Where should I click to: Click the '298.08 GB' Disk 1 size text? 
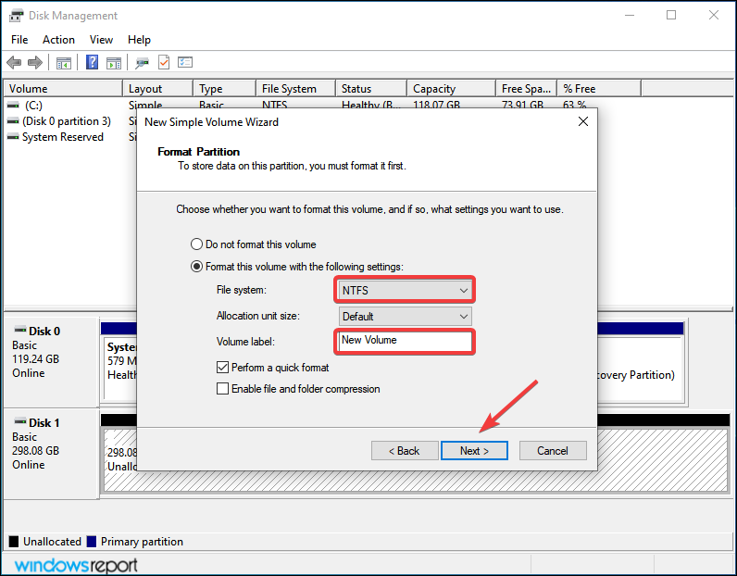(x=36, y=451)
